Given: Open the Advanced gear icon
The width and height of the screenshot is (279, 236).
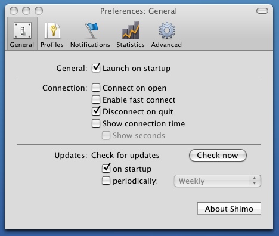Looking at the screenshot, I should pyautogui.click(x=167, y=30).
